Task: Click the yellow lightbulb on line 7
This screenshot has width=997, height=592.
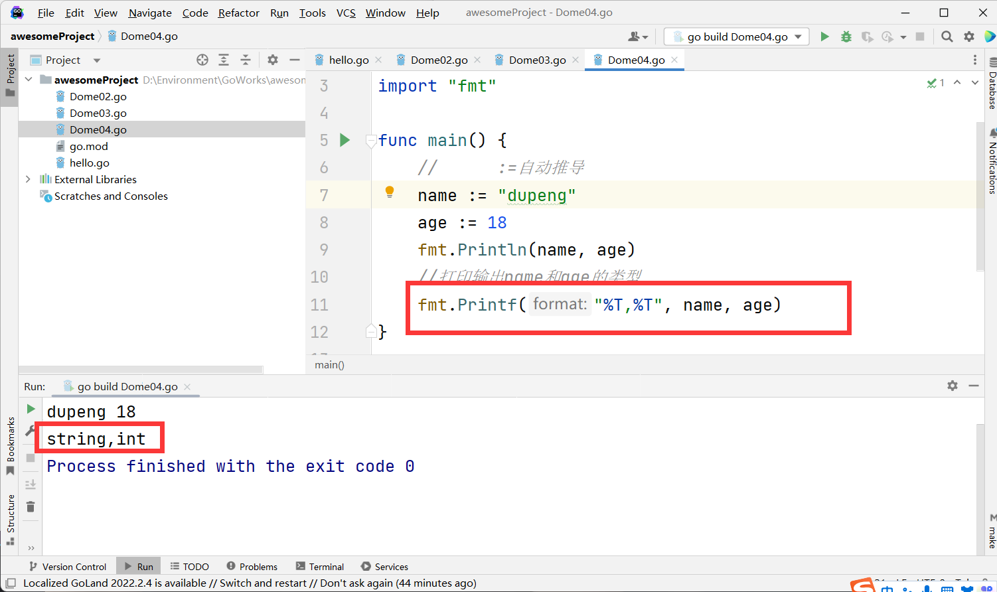Action: [x=390, y=192]
